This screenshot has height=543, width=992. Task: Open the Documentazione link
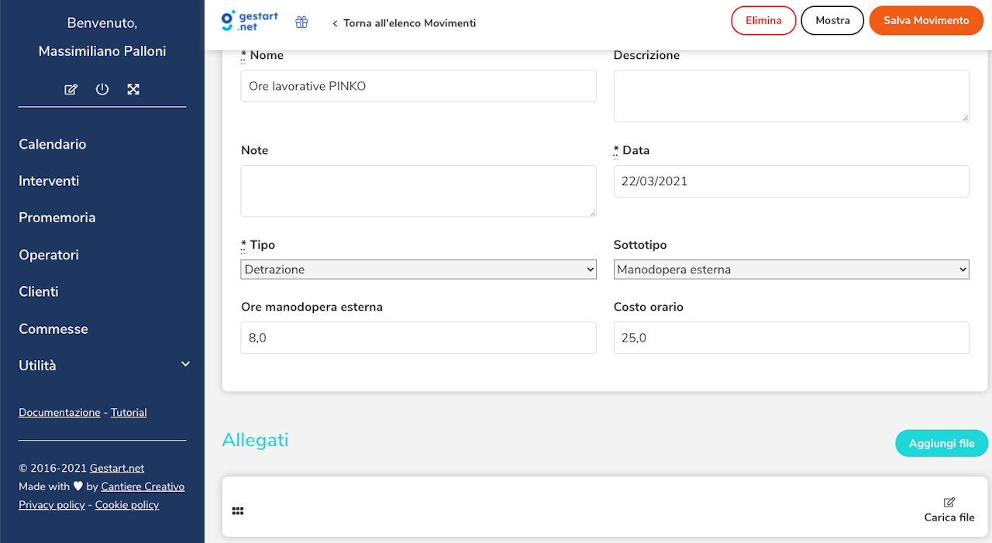coord(59,412)
